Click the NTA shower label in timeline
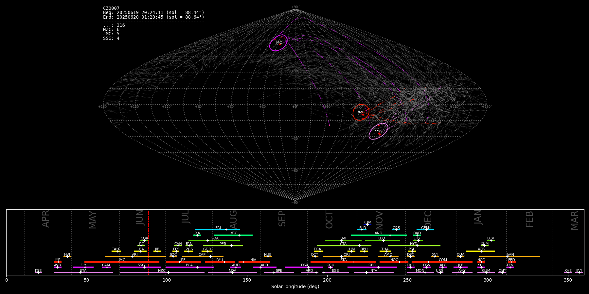 coord(374,271)
